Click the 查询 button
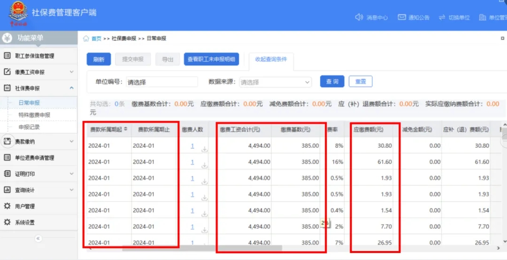 pos(332,82)
